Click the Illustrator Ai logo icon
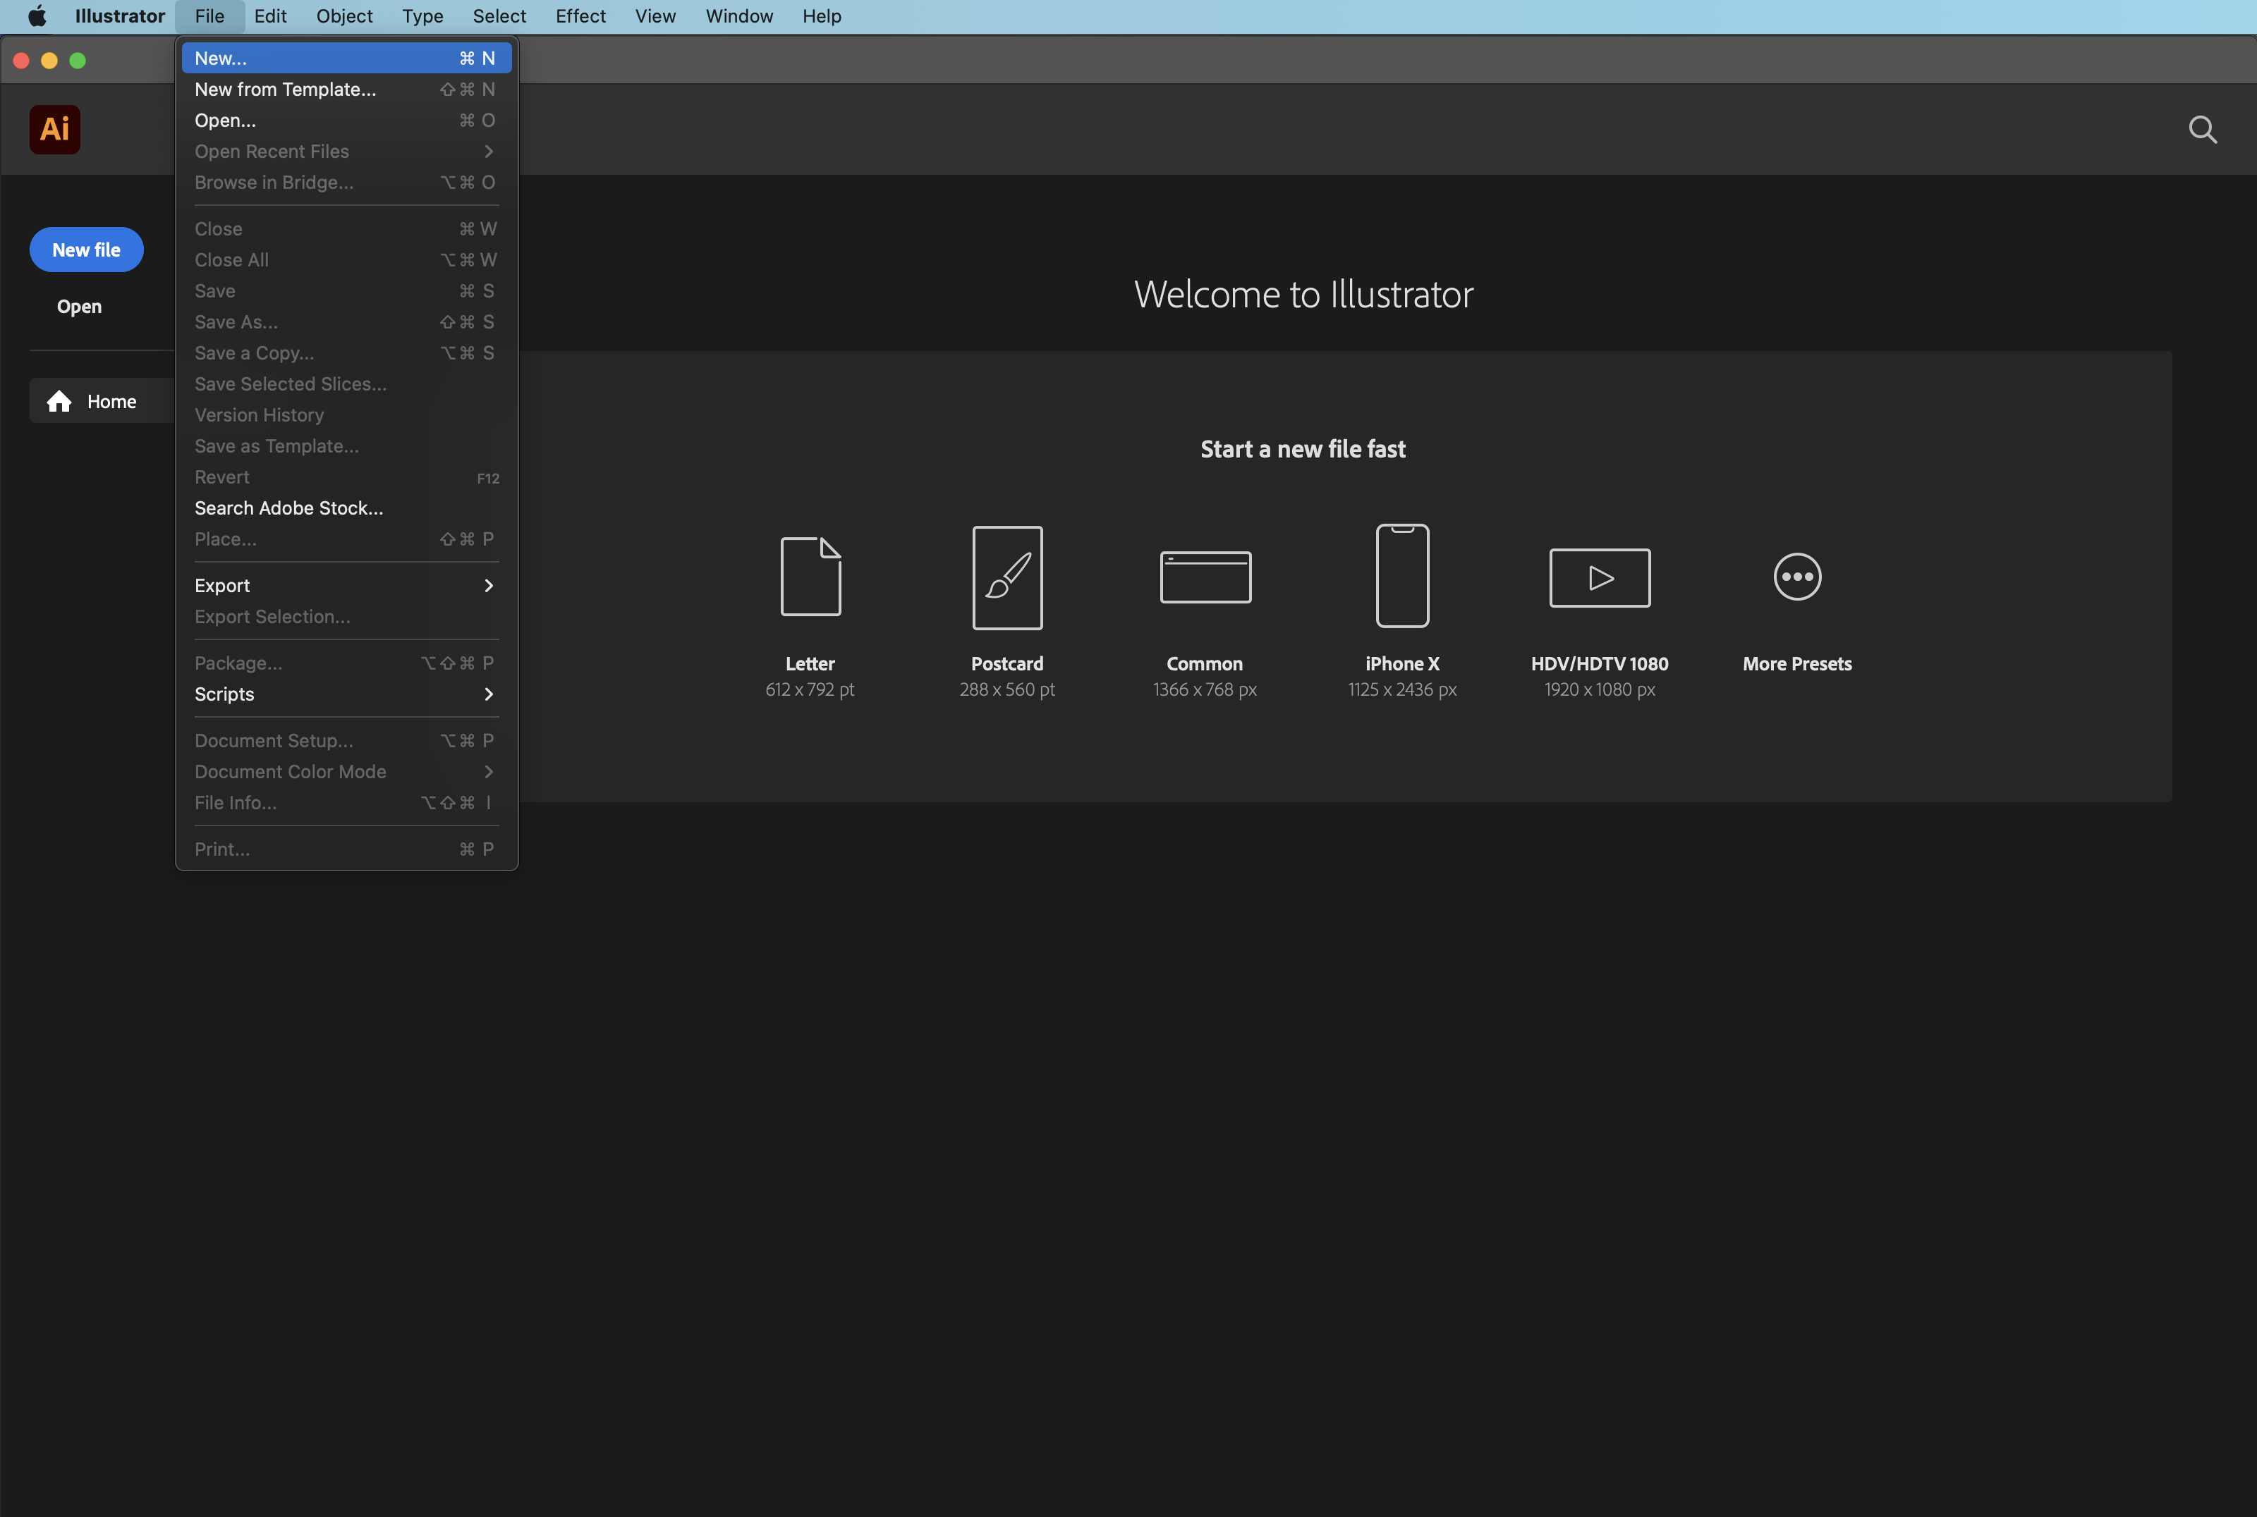This screenshot has width=2257, height=1517. (x=55, y=130)
